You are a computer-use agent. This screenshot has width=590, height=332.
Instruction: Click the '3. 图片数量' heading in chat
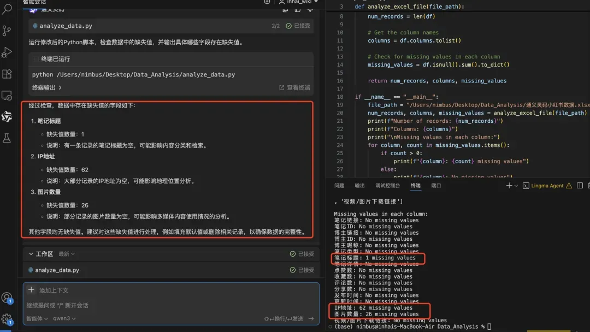(45, 192)
